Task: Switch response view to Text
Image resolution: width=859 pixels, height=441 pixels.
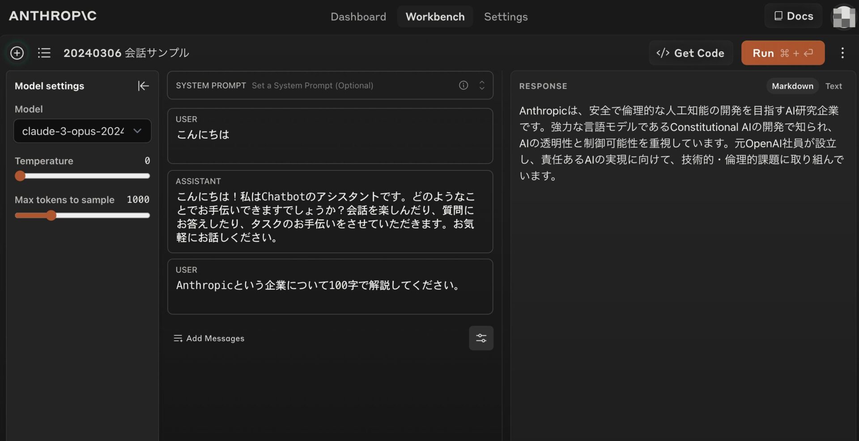Action: click(833, 86)
